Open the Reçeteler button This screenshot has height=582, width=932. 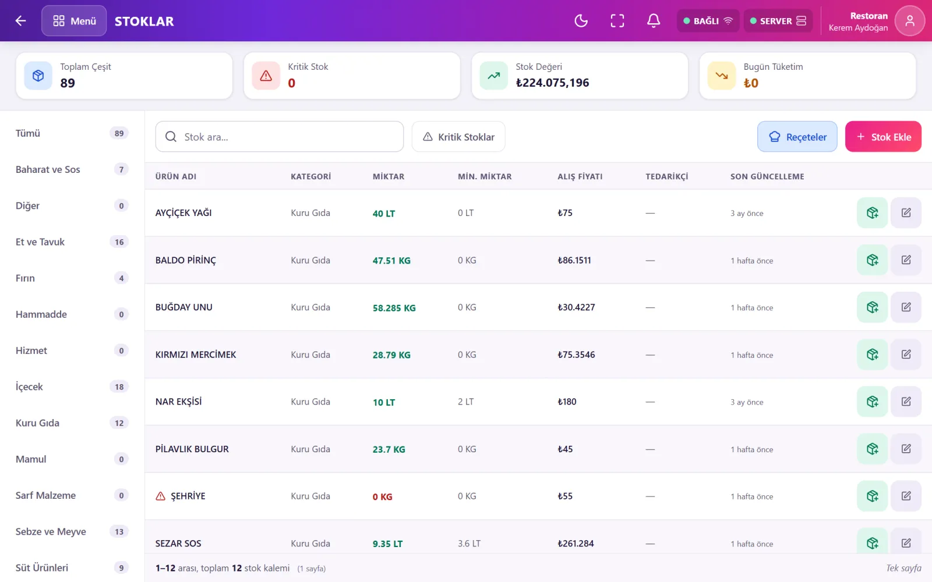(797, 137)
